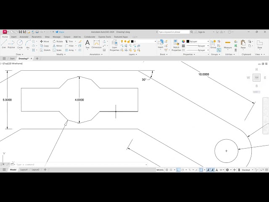Toggle annotation visibility icon in status bar
Viewport: 269px width, 202px height.
click(208, 170)
